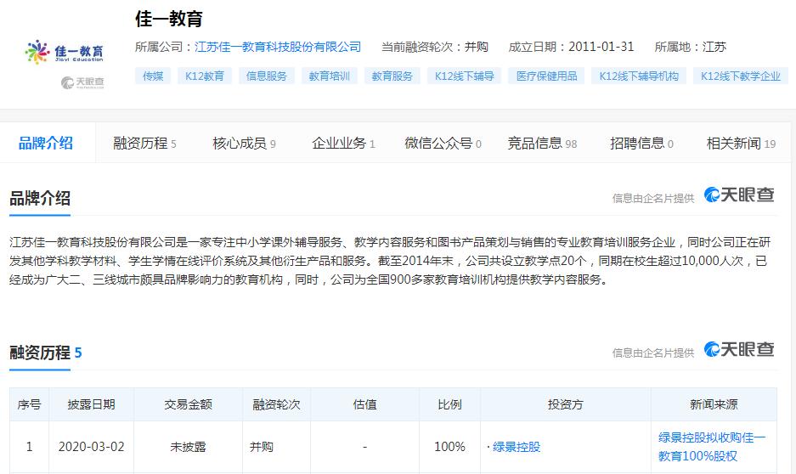Click the 比例 column header
The image size is (796, 474).
[x=449, y=404]
